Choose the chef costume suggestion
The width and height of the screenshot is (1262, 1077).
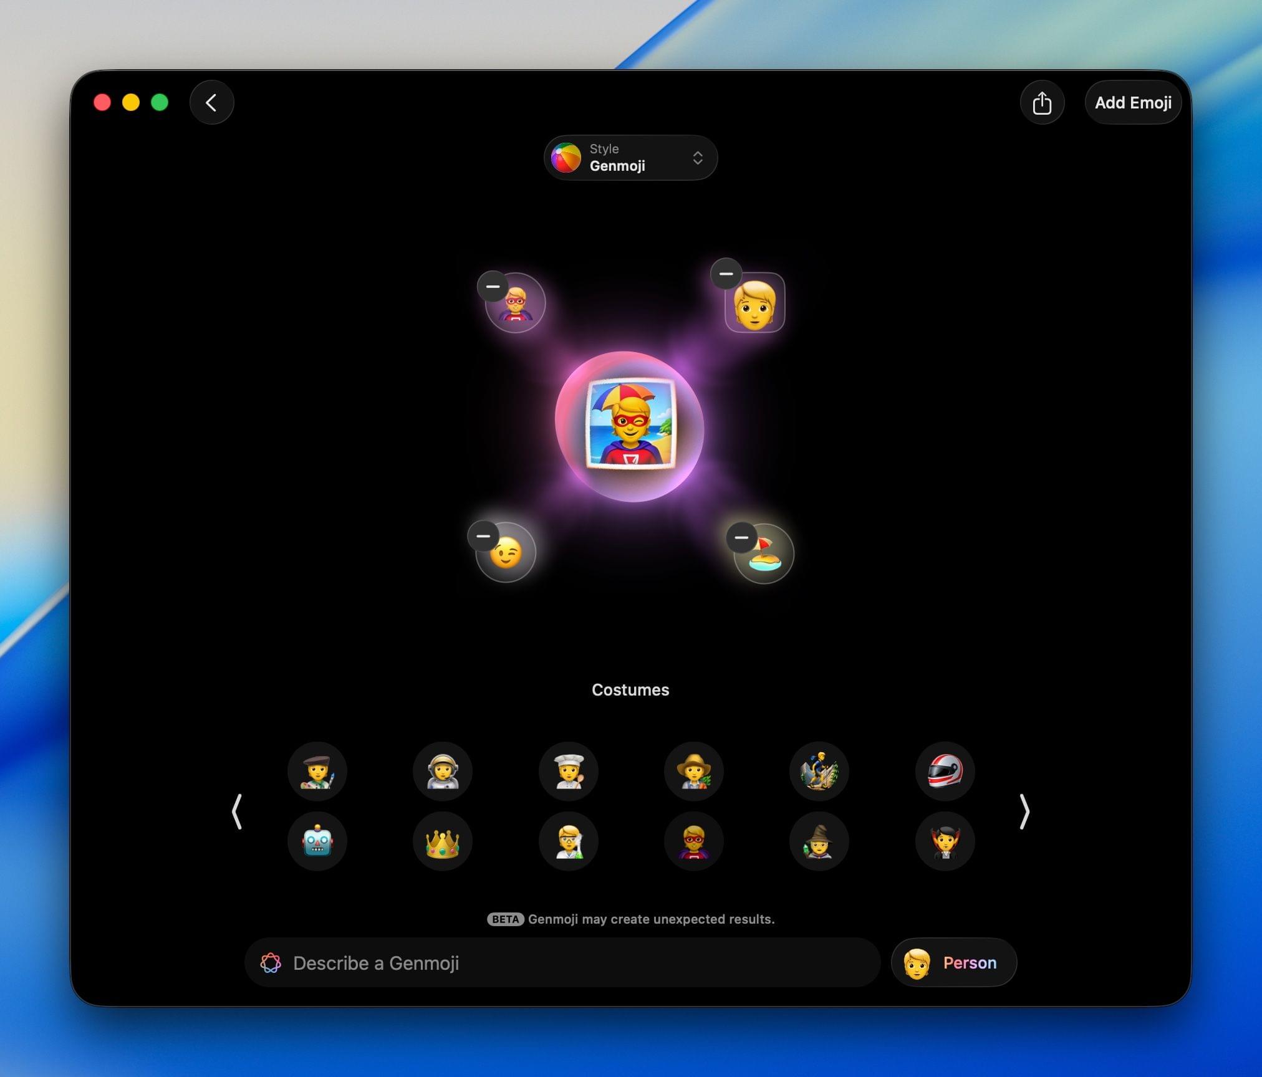[x=569, y=771]
